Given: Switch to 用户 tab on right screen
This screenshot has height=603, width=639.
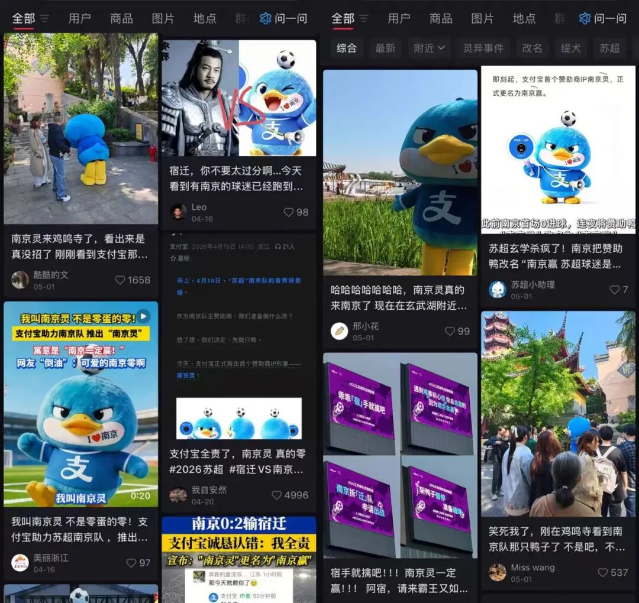Looking at the screenshot, I should pos(399,18).
